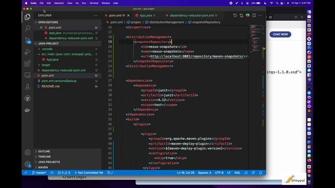This screenshot has width=335, height=188.
Task: Open the Docker whale view
Action: [28, 110]
